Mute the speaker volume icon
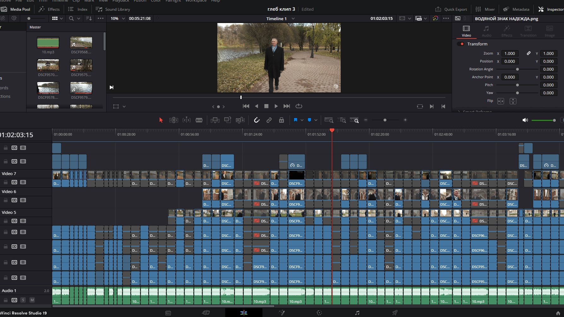The image size is (564, 317). (525, 120)
